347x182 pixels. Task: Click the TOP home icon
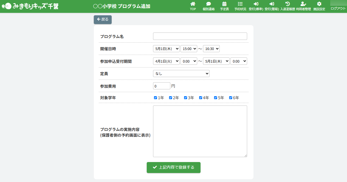click(x=193, y=4)
